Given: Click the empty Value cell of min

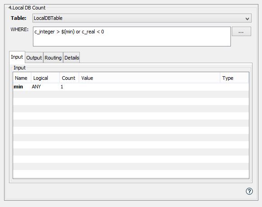Looking at the screenshot, I should pyautogui.click(x=149, y=87).
